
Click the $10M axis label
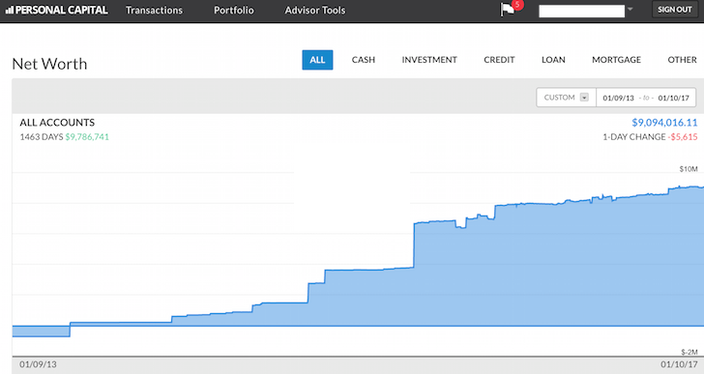pos(689,169)
